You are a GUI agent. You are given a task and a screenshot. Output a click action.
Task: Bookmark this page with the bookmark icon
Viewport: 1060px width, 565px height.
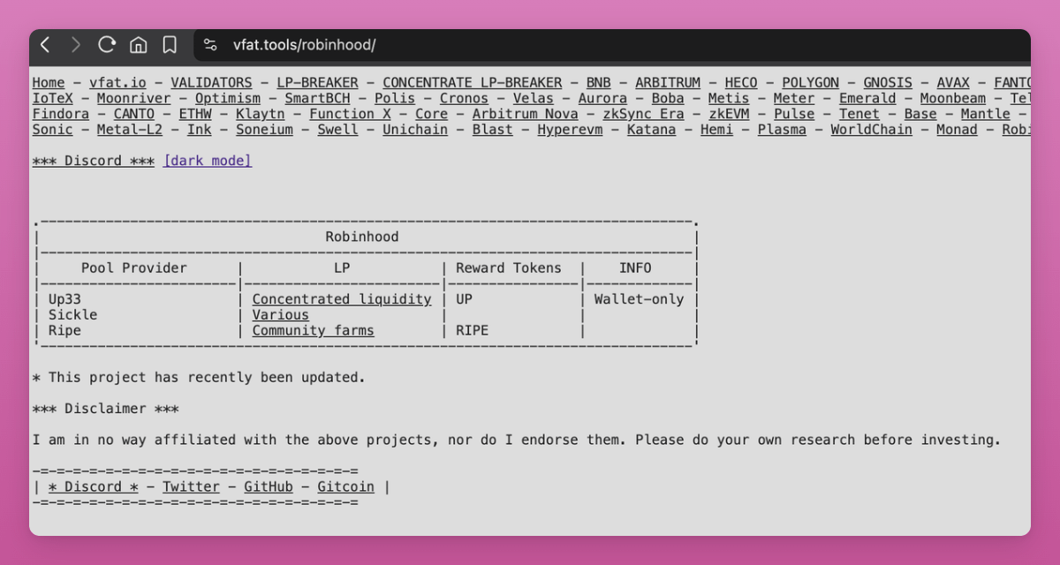click(170, 44)
